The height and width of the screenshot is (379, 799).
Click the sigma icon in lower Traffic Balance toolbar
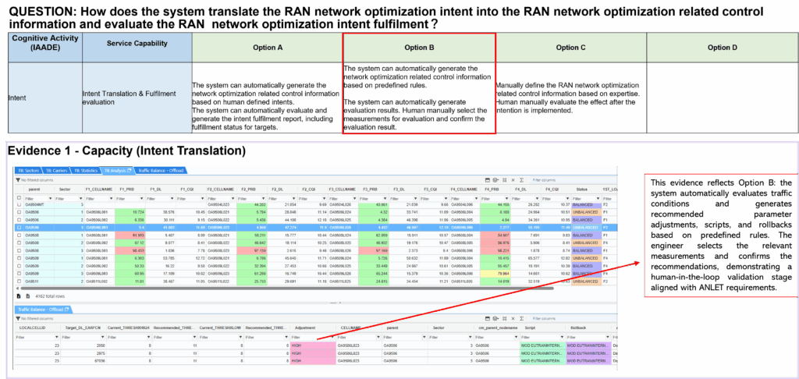tap(522, 318)
